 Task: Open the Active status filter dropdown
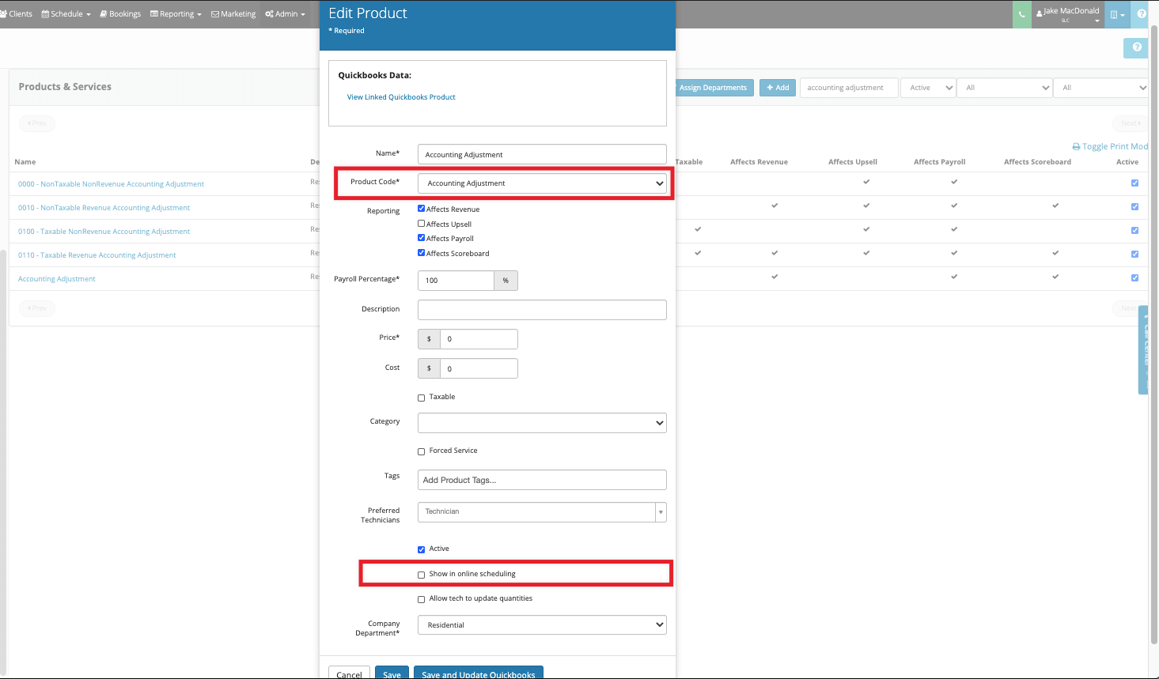[x=928, y=88]
